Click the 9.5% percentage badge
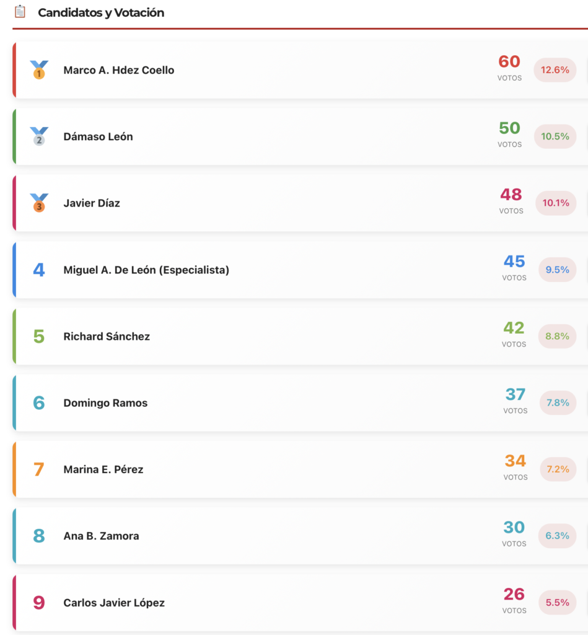The image size is (588, 635). pyautogui.click(x=557, y=270)
